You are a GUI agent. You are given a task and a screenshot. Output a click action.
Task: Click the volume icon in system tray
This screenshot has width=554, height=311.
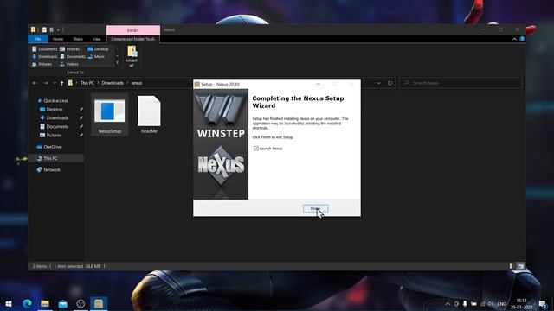491,304
